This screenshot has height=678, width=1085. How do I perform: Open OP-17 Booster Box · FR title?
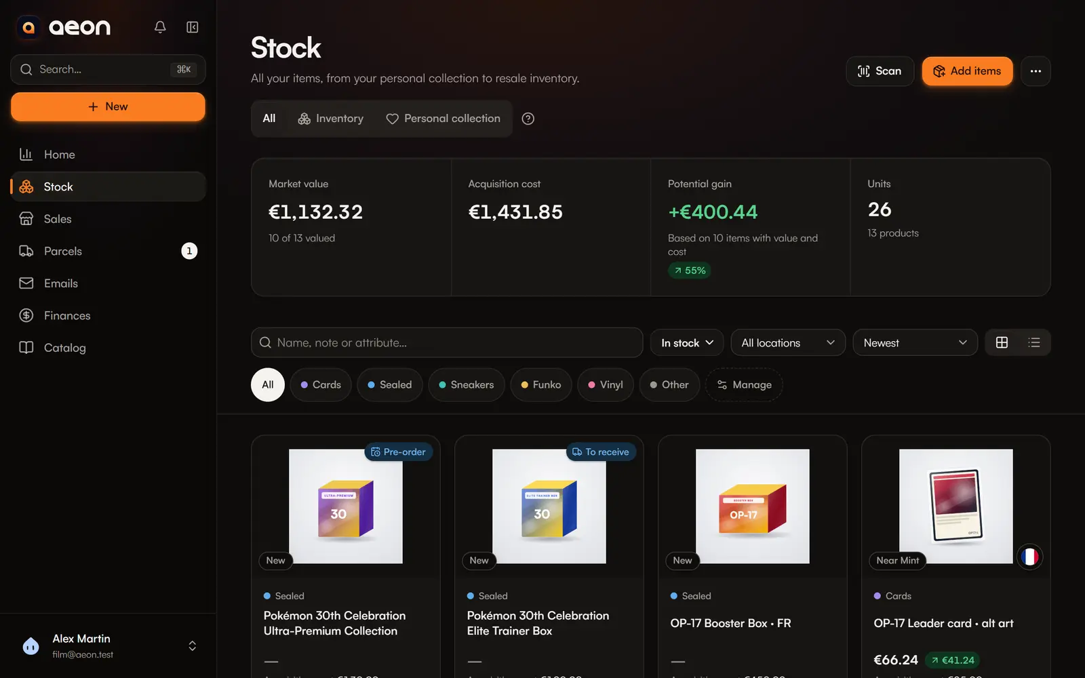coord(731,623)
